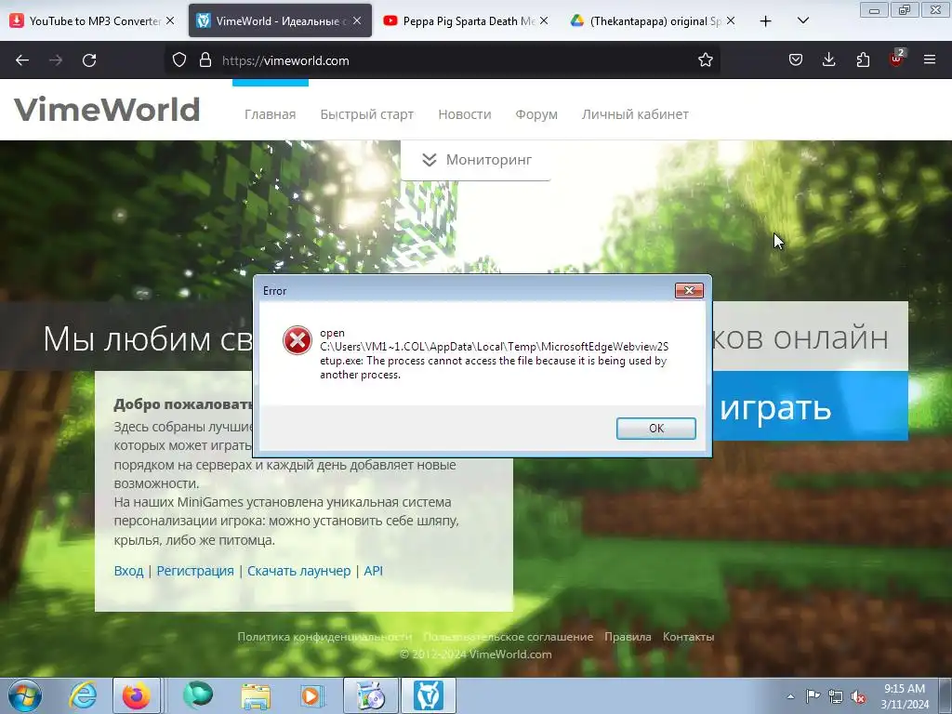Select Firefox in the taskbar
The image size is (952, 714).
(137, 695)
